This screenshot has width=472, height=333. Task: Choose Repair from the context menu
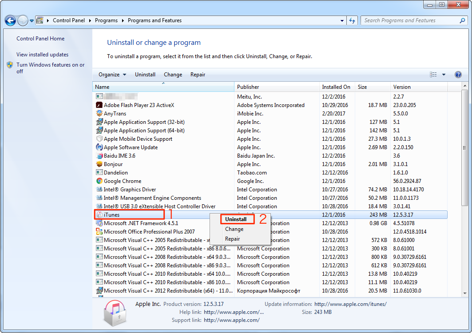coord(232,239)
